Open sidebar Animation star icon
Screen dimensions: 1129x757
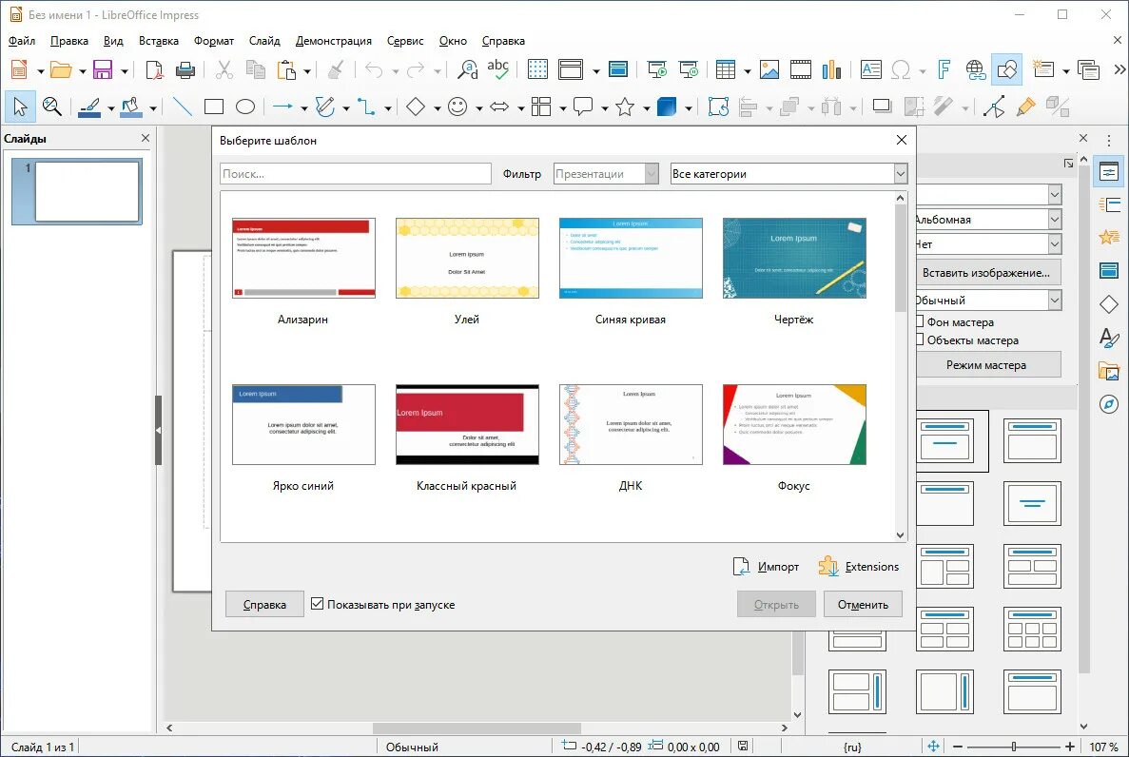coord(1109,237)
